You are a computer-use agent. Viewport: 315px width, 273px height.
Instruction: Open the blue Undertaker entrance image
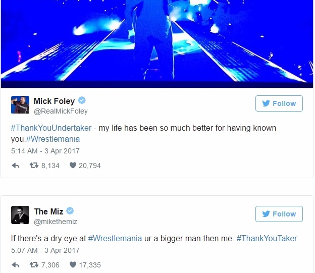tap(157, 44)
